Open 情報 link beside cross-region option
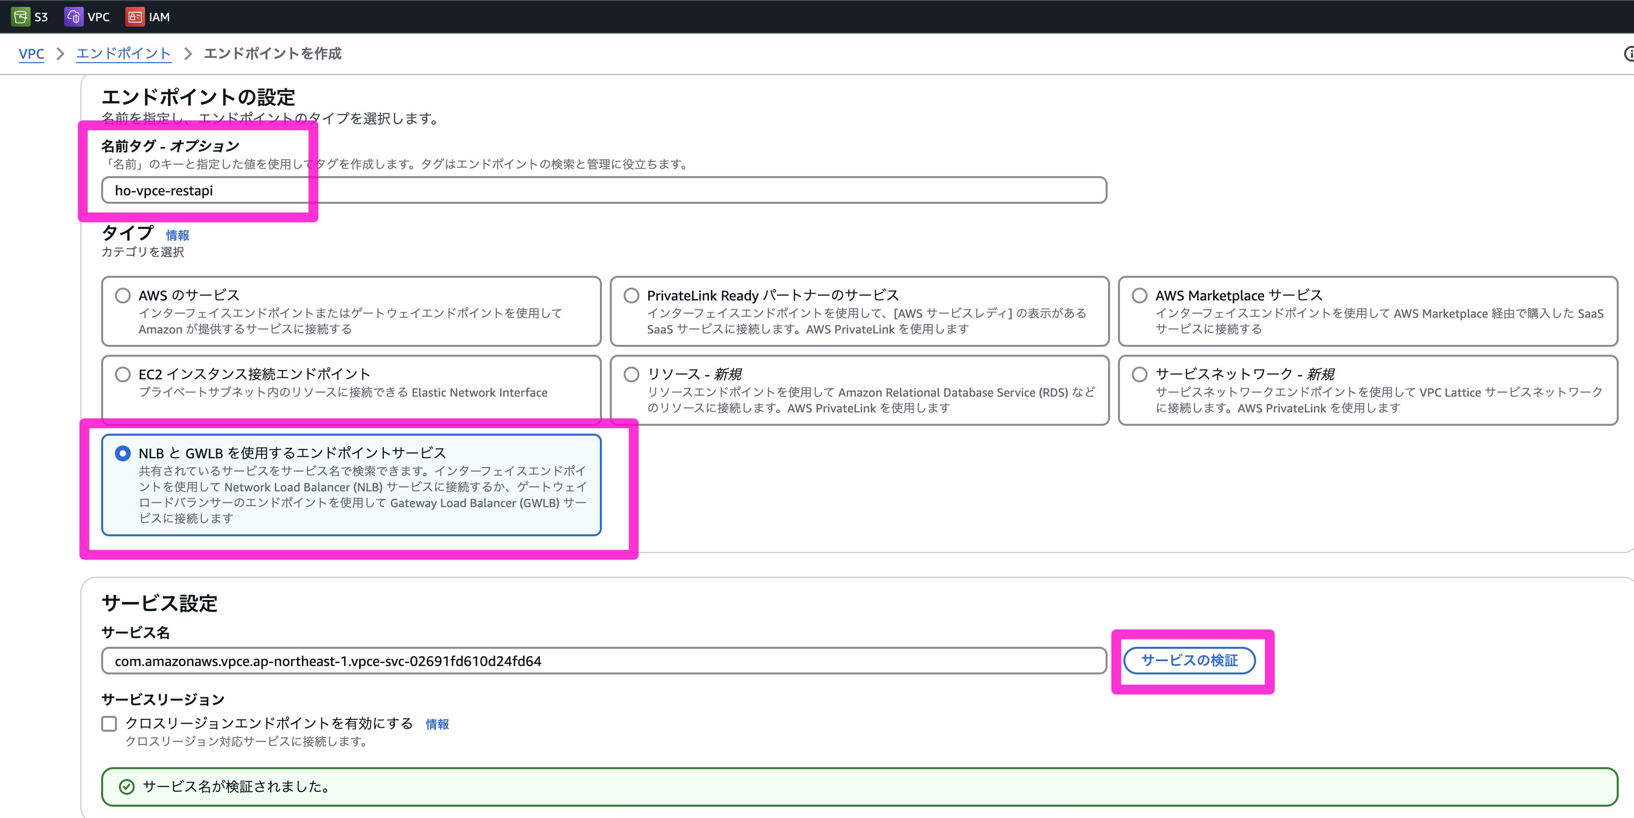This screenshot has width=1634, height=818. 437,724
